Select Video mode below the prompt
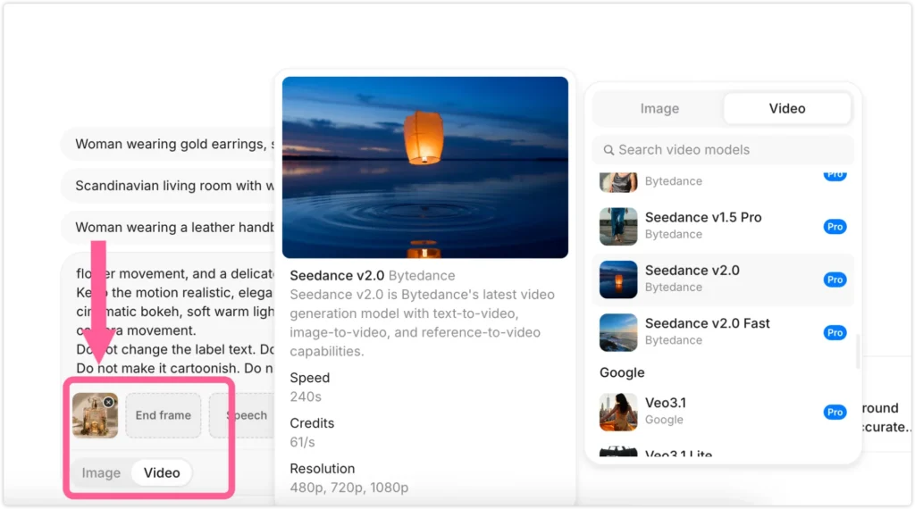This screenshot has height=509, width=915. [x=162, y=473]
